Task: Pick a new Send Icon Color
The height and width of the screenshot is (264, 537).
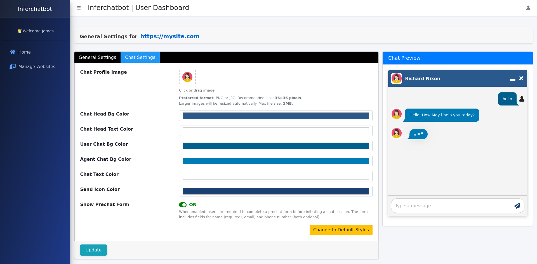Action: point(275,191)
